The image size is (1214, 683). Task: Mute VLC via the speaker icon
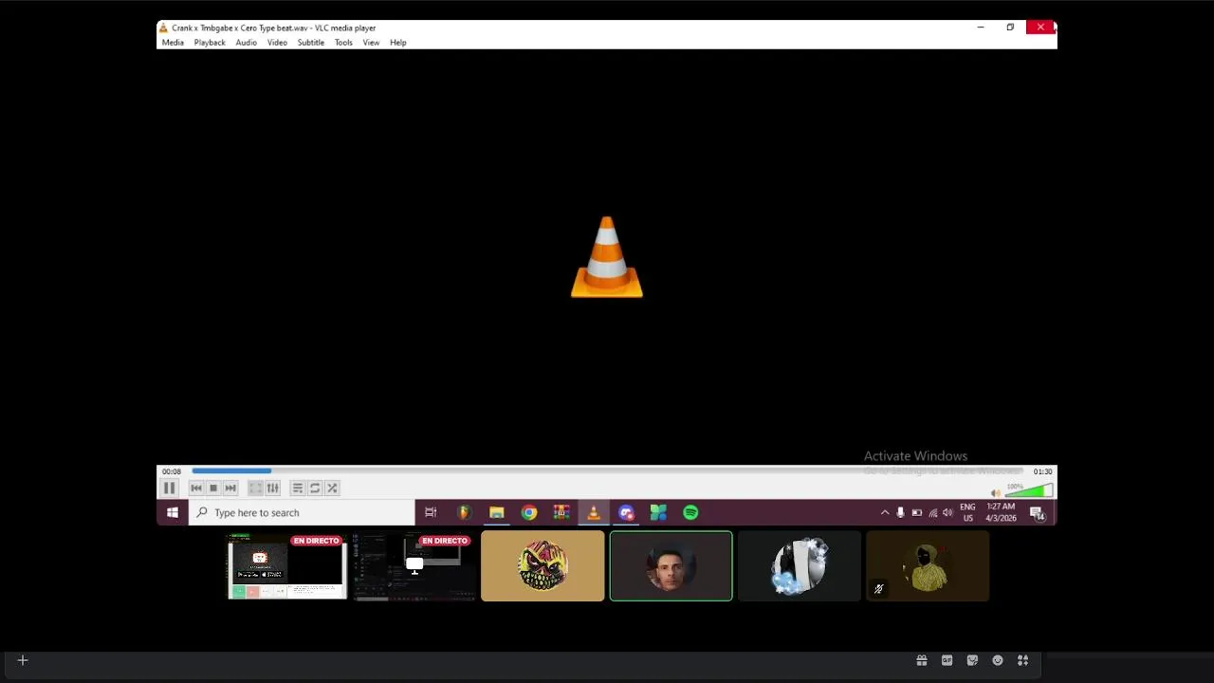click(x=995, y=492)
